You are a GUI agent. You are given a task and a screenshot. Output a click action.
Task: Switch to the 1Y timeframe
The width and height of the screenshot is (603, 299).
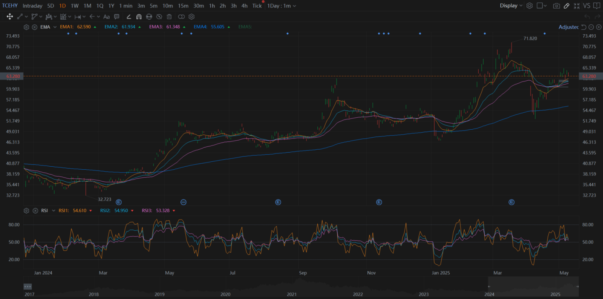(x=111, y=6)
